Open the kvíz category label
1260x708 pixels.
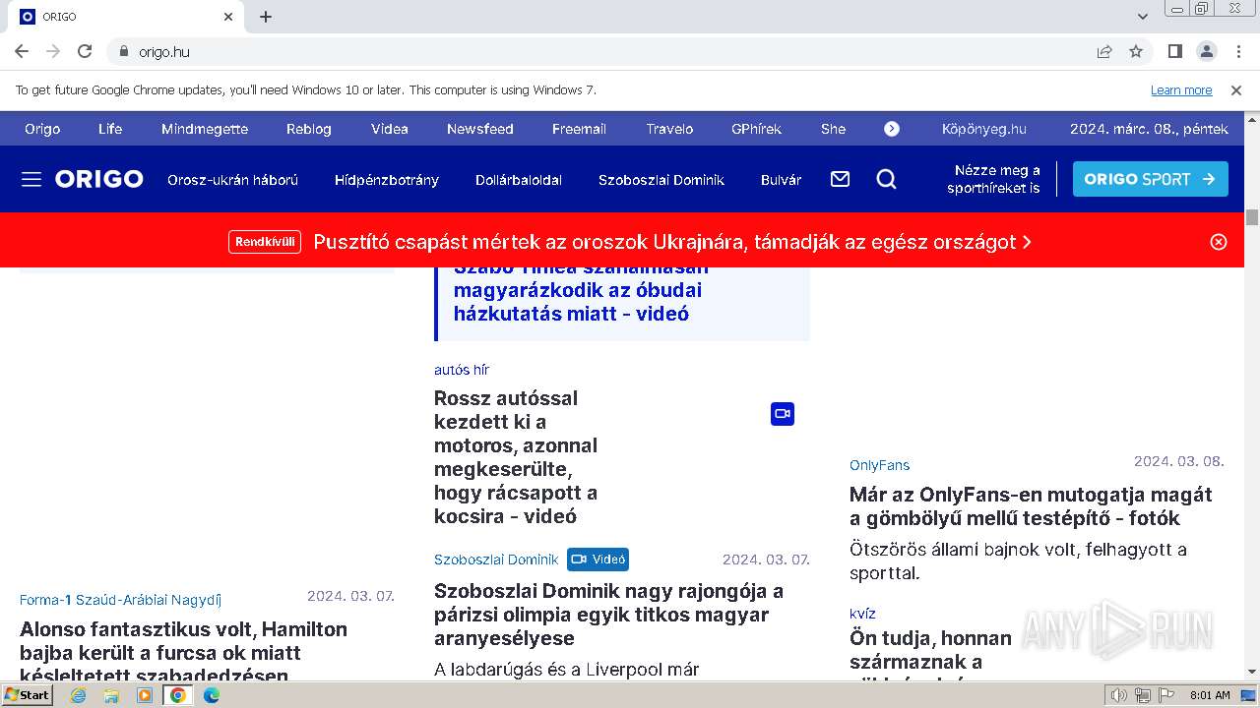863,614
